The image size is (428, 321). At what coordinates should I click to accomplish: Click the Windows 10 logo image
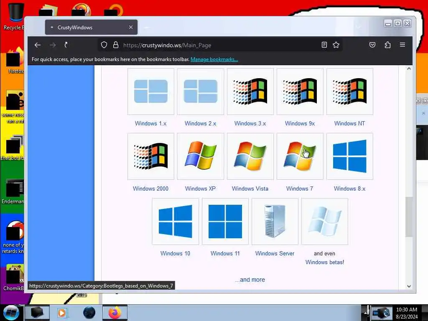[x=176, y=222]
